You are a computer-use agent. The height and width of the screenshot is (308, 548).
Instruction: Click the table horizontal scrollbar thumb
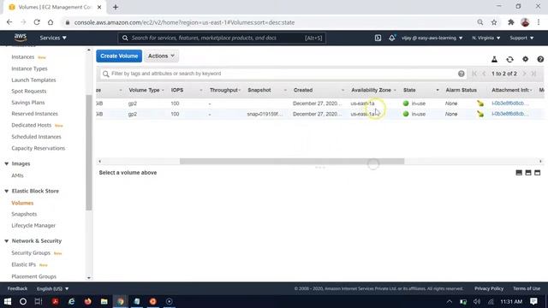pos(292,162)
